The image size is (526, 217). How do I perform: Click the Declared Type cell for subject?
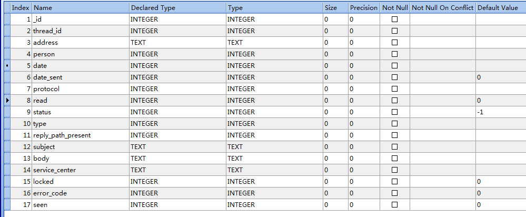[x=177, y=147]
